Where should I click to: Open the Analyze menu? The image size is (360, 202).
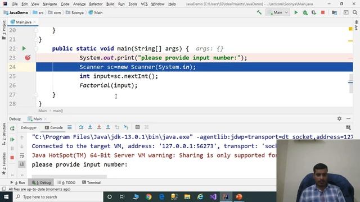tap(79, 4)
